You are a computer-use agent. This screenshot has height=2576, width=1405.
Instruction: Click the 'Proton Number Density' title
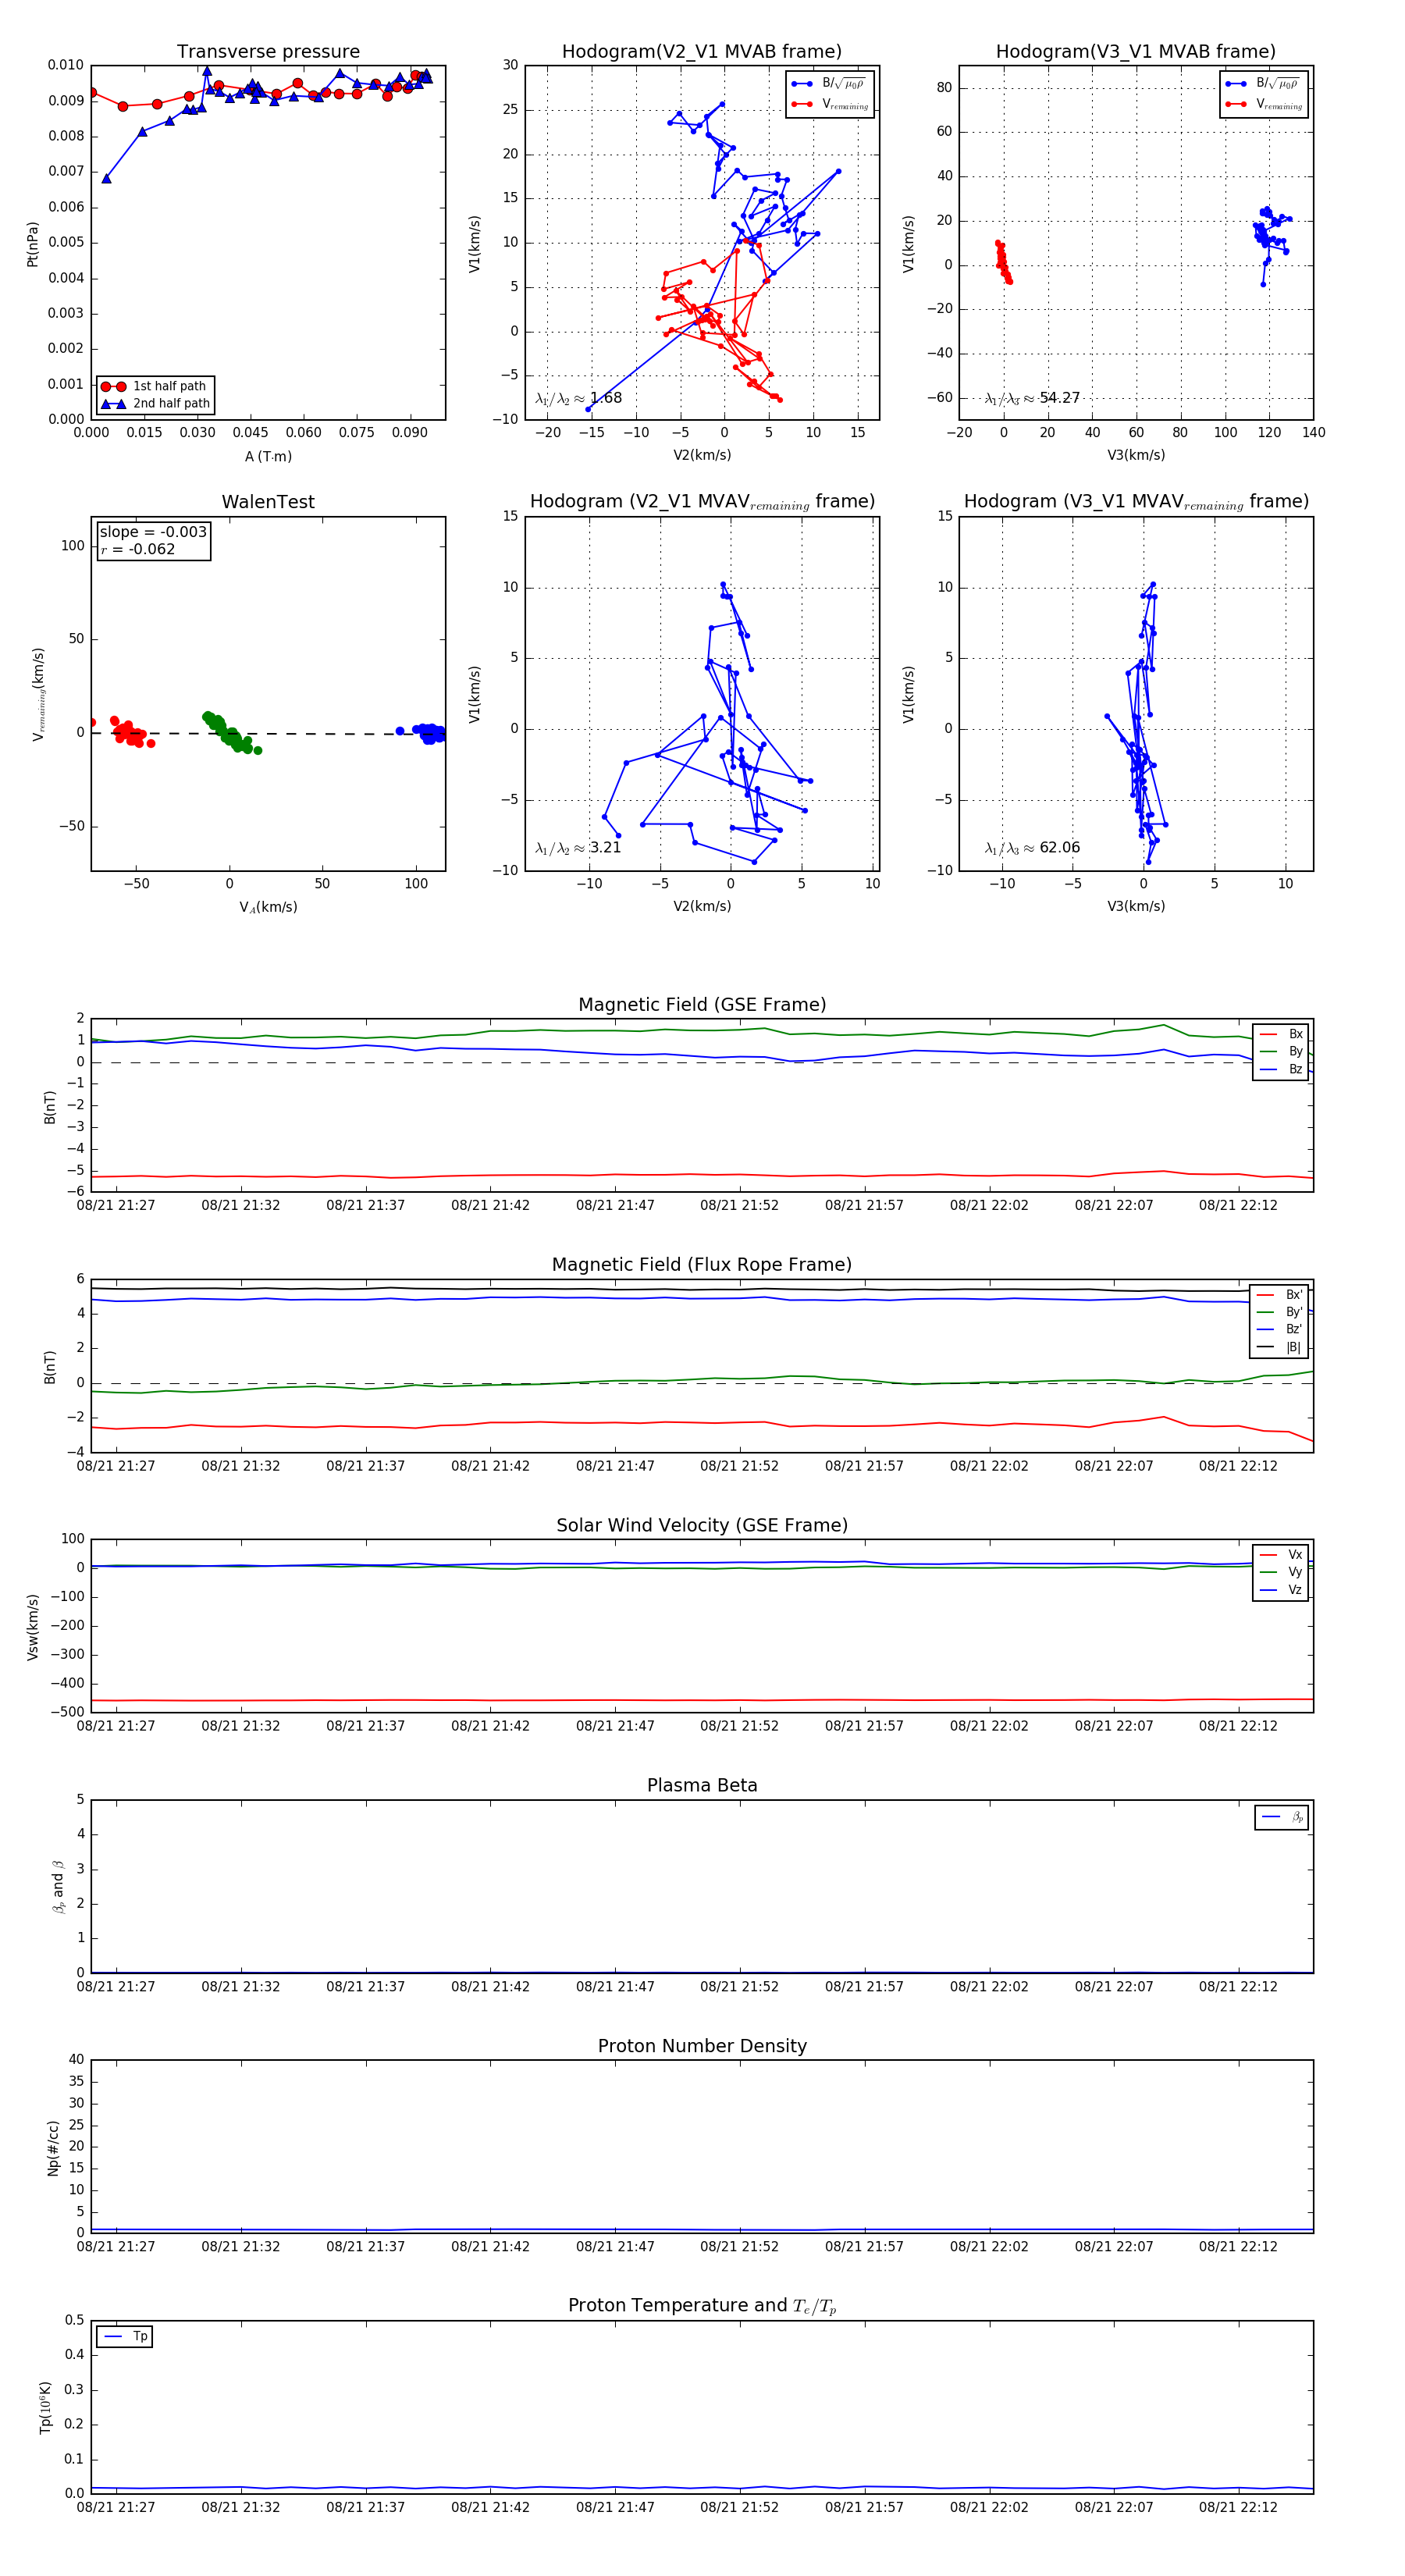tap(702, 2046)
